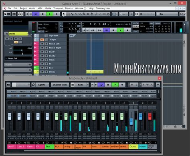Click the Agents button in MixConsole
190x156 pixels.
(42, 85)
